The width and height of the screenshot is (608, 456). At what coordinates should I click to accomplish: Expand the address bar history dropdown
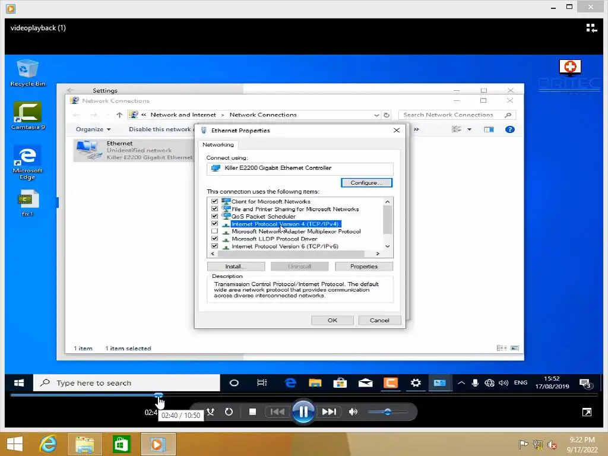[x=376, y=115]
